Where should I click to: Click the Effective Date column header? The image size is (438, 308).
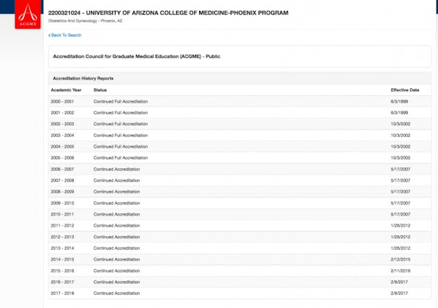click(x=405, y=90)
